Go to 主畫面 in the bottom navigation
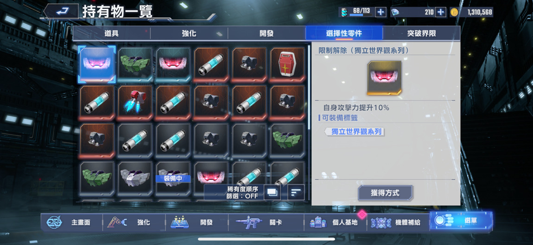533x245 pixels. [72, 223]
